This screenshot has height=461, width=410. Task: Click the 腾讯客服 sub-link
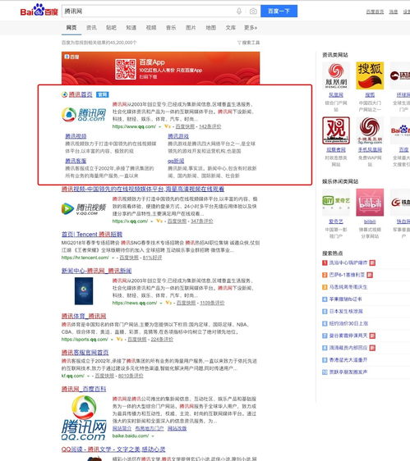(x=76, y=161)
